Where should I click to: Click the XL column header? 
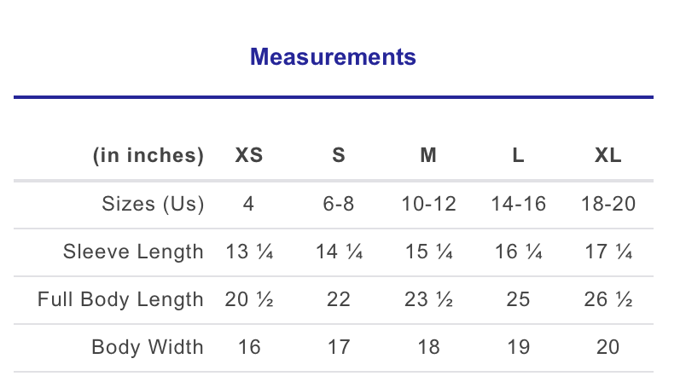click(608, 156)
